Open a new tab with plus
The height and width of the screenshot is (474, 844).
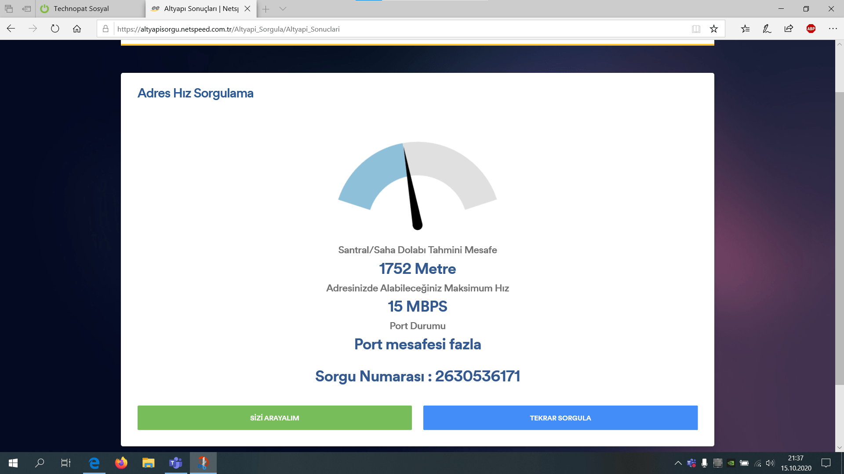pyautogui.click(x=266, y=9)
